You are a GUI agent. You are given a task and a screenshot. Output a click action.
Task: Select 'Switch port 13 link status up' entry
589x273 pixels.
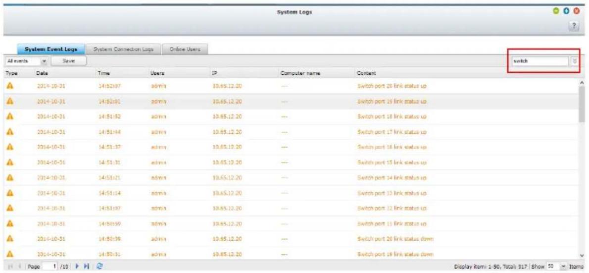pyautogui.click(x=392, y=193)
